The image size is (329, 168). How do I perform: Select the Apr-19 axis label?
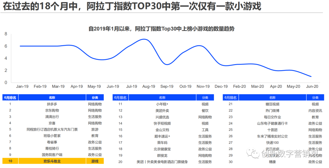[76, 86]
